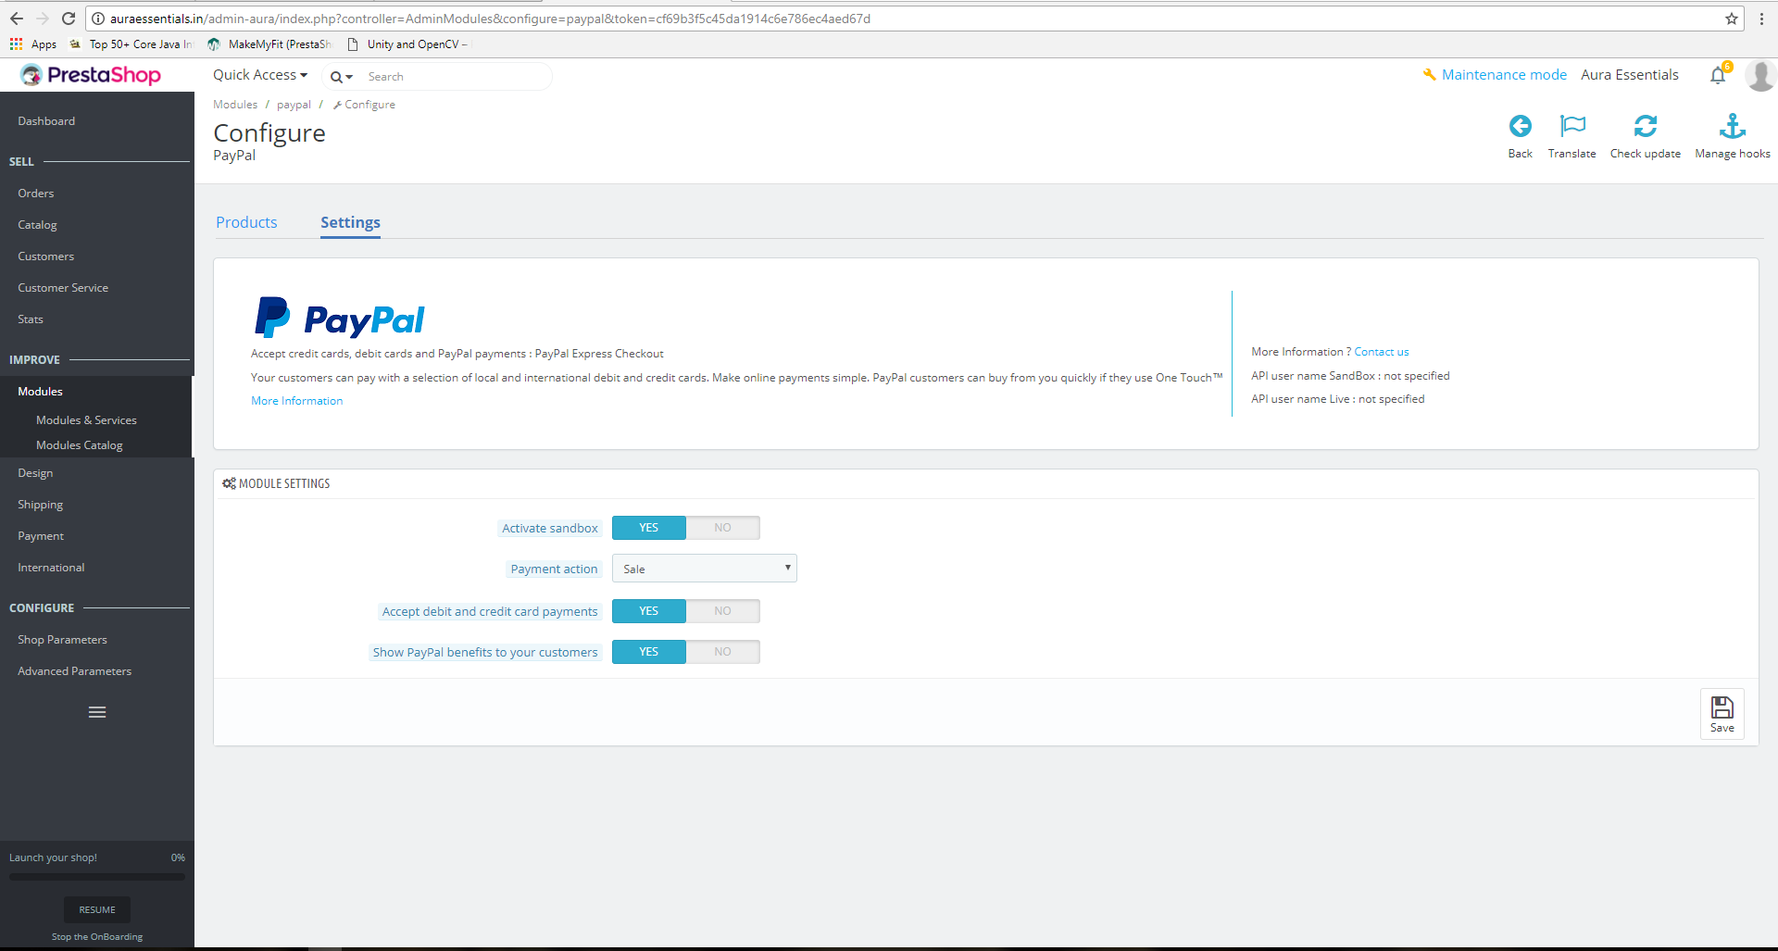Image resolution: width=1778 pixels, height=951 pixels.
Task: Collapse the sidebar with the hamburger icon
Action: pyautogui.click(x=97, y=712)
